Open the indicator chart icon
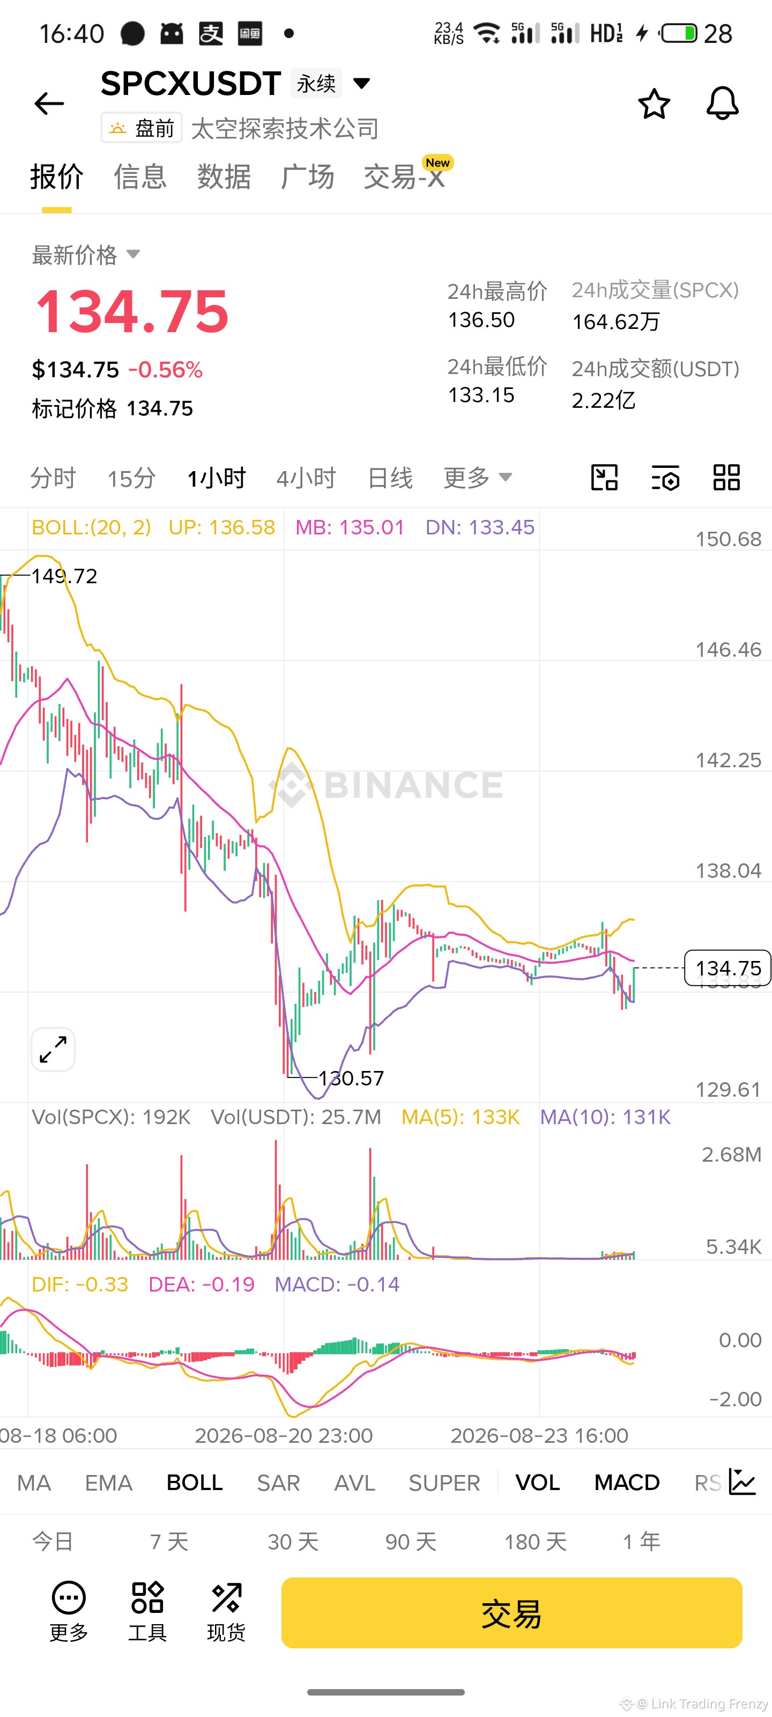 click(742, 1481)
